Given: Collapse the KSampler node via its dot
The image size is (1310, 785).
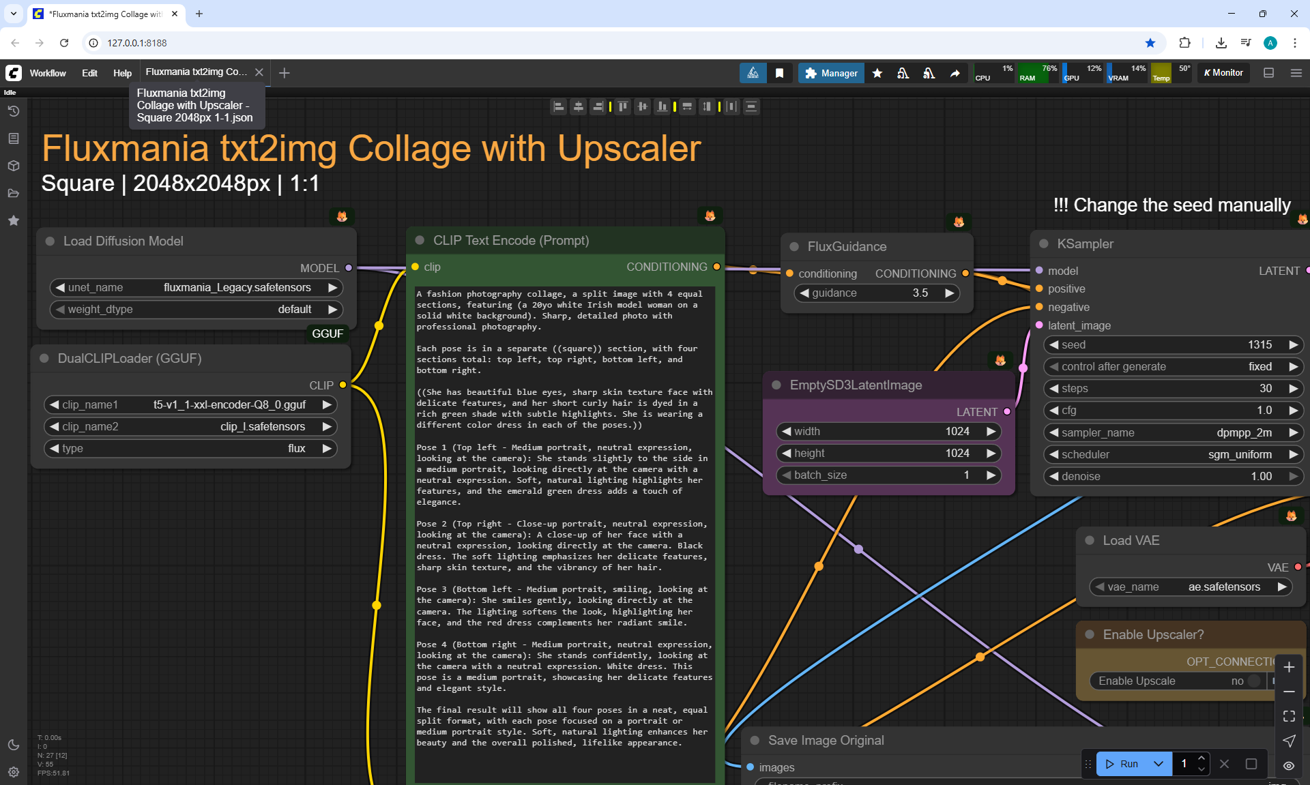Looking at the screenshot, I should tap(1044, 244).
